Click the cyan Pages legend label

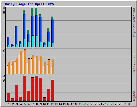click(x=134, y=33)
